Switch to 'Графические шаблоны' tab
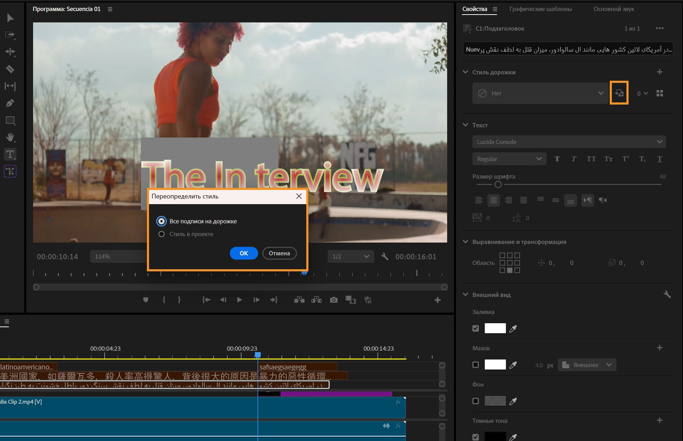The width and height of the screenshot is (683, 441). (x=540, y=9)
